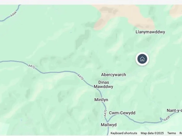Click the Dinas Mawddwy town label

pyautogui.click(x=103, y=85)
